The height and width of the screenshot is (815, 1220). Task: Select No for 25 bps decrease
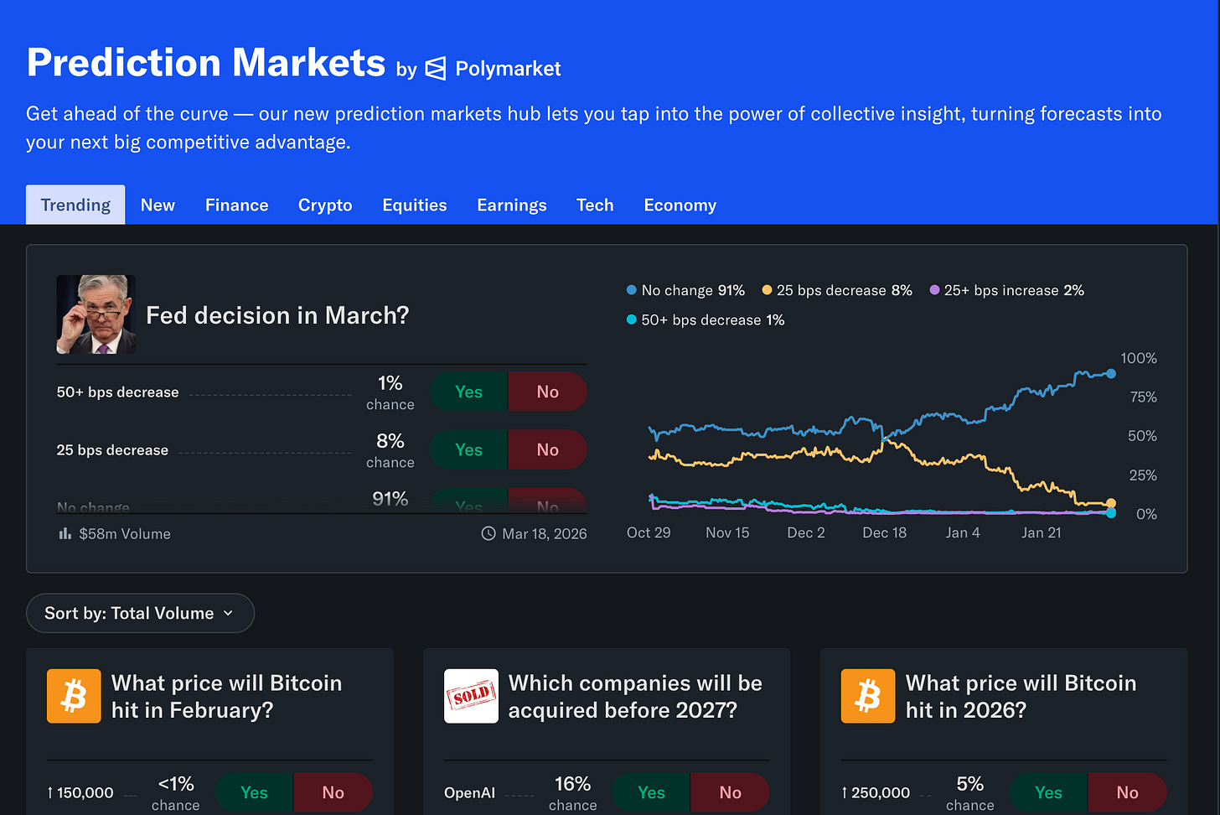548,449
